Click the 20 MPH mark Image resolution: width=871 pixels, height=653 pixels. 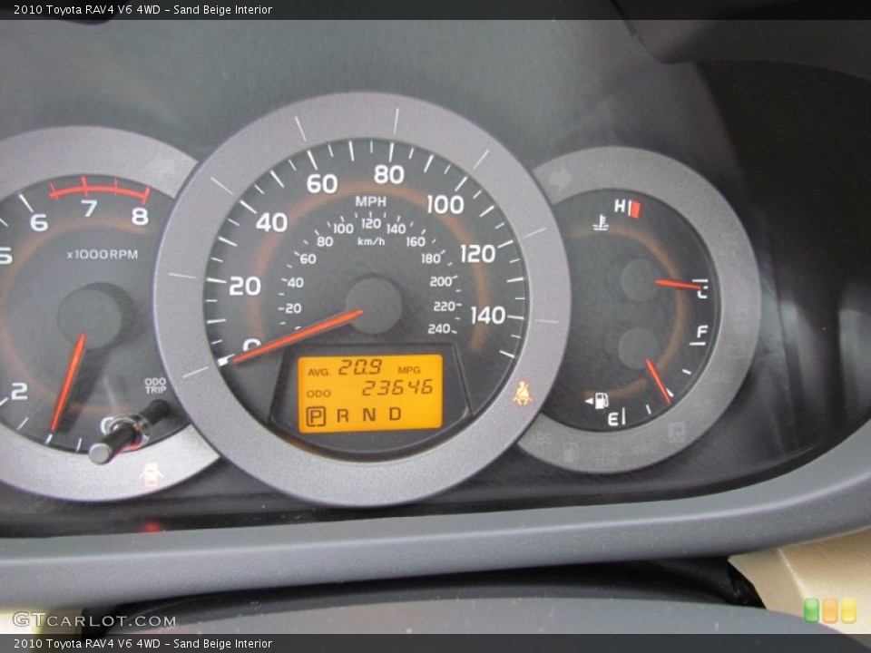click(245, 286)
